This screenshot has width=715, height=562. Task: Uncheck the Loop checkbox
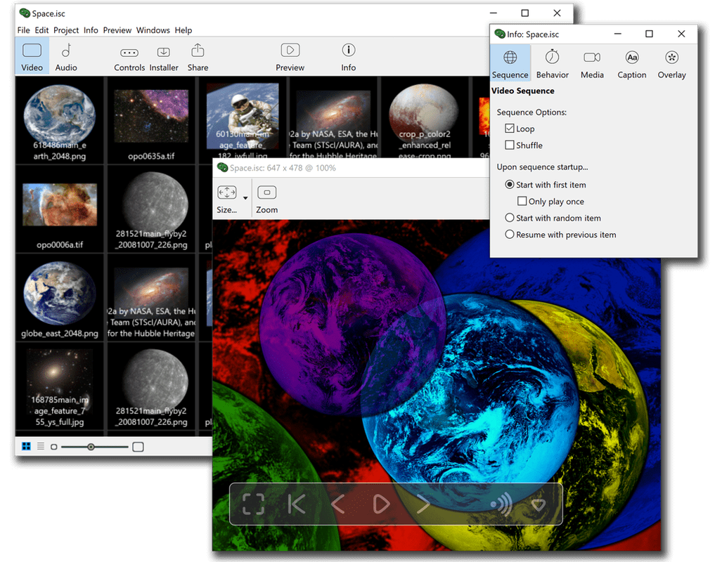[509, 129]
